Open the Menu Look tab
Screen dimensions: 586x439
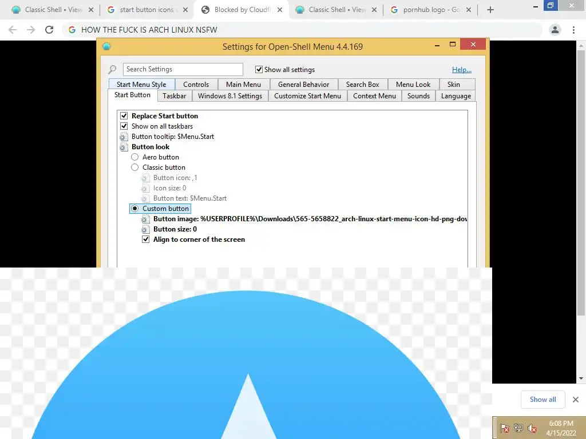[x=413, y=85]
